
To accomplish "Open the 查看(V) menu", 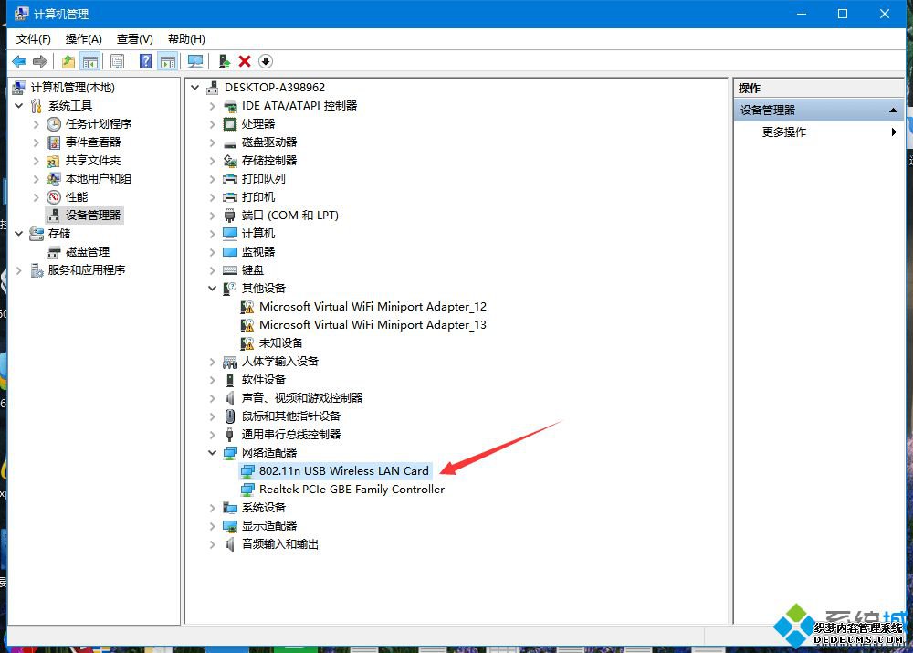I will tap(134, 39).
